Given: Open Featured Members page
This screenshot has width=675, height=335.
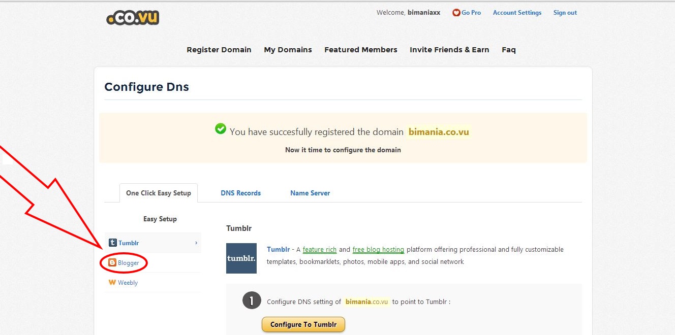Looking at the screenshot, I should [x=361, y=50].
